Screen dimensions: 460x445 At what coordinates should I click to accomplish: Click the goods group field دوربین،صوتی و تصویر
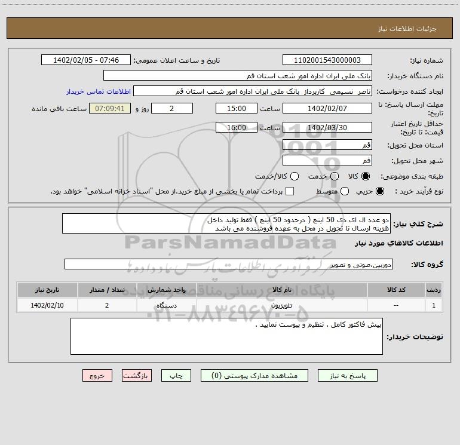[229, 264]
